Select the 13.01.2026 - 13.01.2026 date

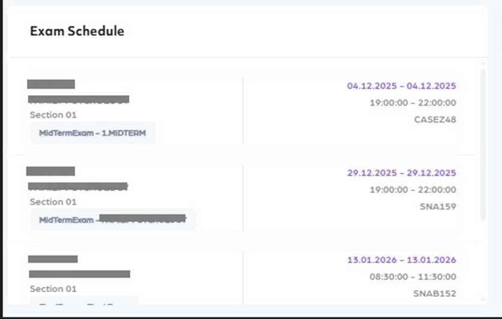(x=401, y=260)
